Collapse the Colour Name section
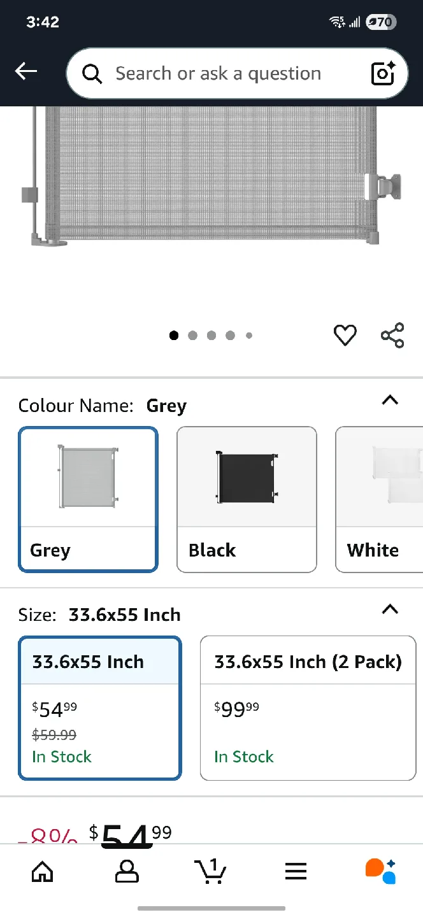Screen dimensions: 423x917 click(389, 401)
